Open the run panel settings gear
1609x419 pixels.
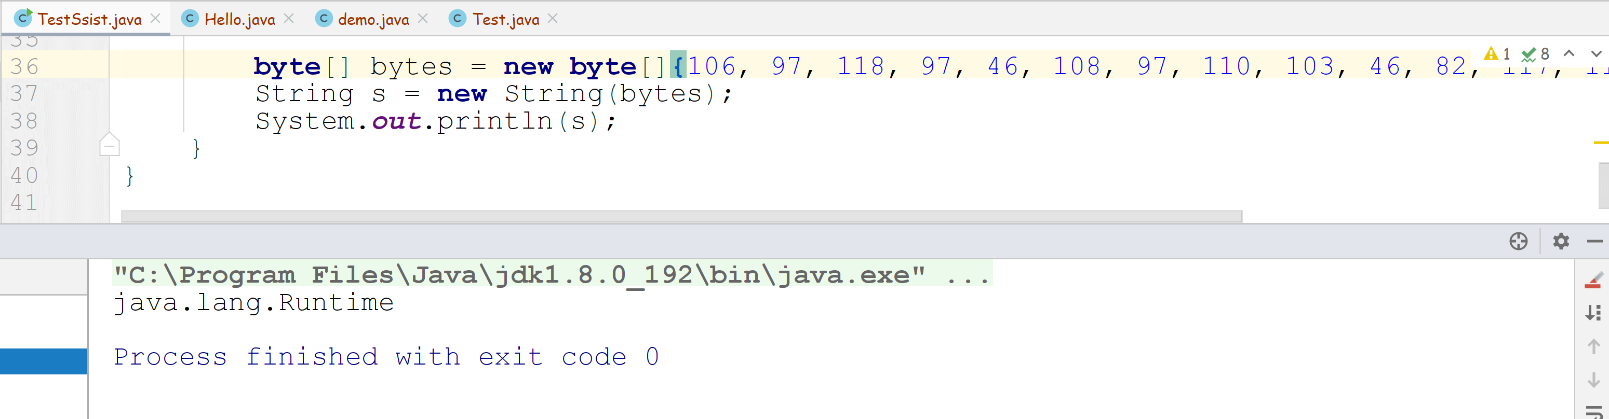point(1561,241)
